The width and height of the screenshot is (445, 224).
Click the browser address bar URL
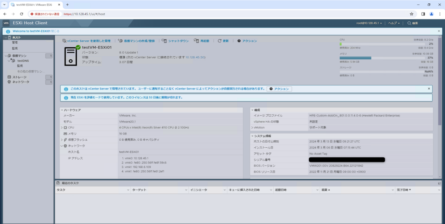point(85,14)
